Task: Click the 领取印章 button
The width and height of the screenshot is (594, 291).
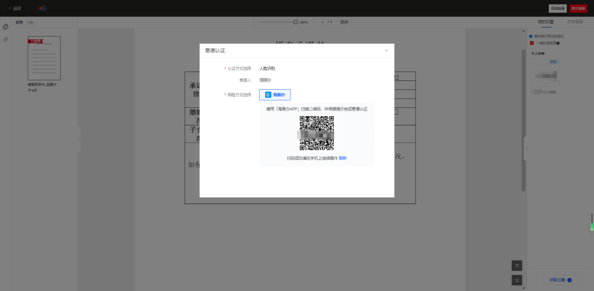Action: point(560,280)
